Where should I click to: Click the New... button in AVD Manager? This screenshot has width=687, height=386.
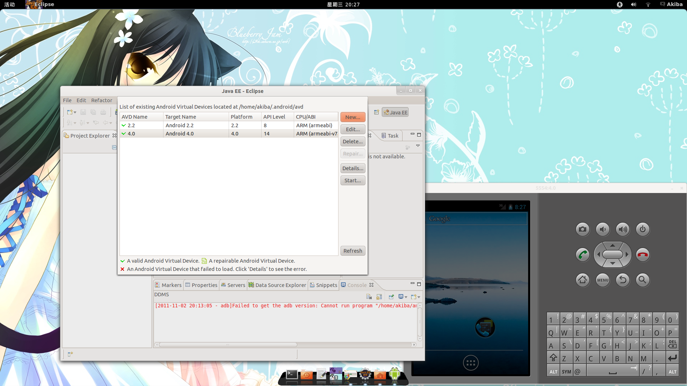pyautogui.click(x=353, y=117)
